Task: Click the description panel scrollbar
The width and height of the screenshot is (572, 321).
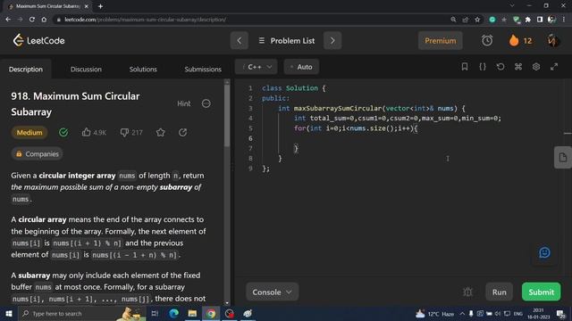Action: [227, 116]
